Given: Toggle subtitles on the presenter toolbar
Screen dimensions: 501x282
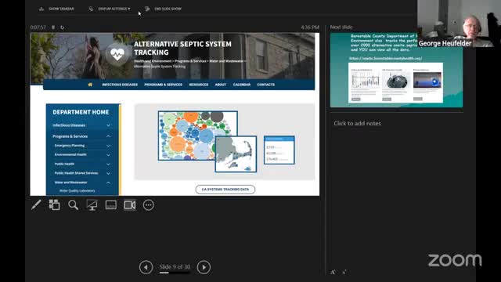Looking at the screenshot, I should (111, 205).
